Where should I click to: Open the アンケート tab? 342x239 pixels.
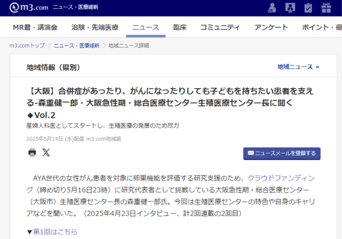click(271, 27)
